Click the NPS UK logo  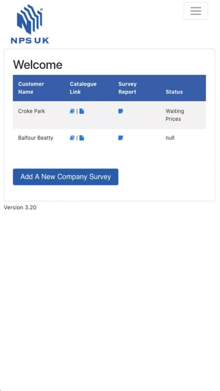[x=30, y=24]
